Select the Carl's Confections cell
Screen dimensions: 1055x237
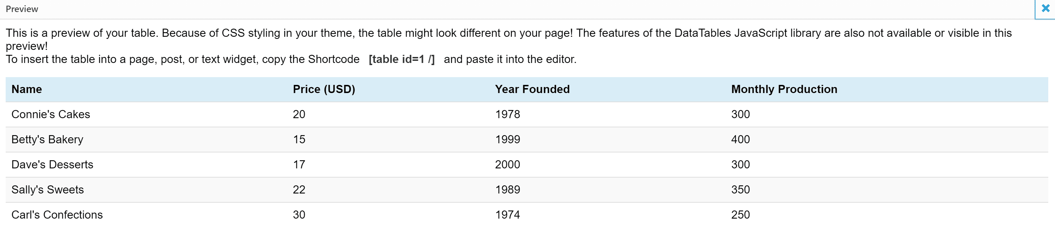click(57, 215)
